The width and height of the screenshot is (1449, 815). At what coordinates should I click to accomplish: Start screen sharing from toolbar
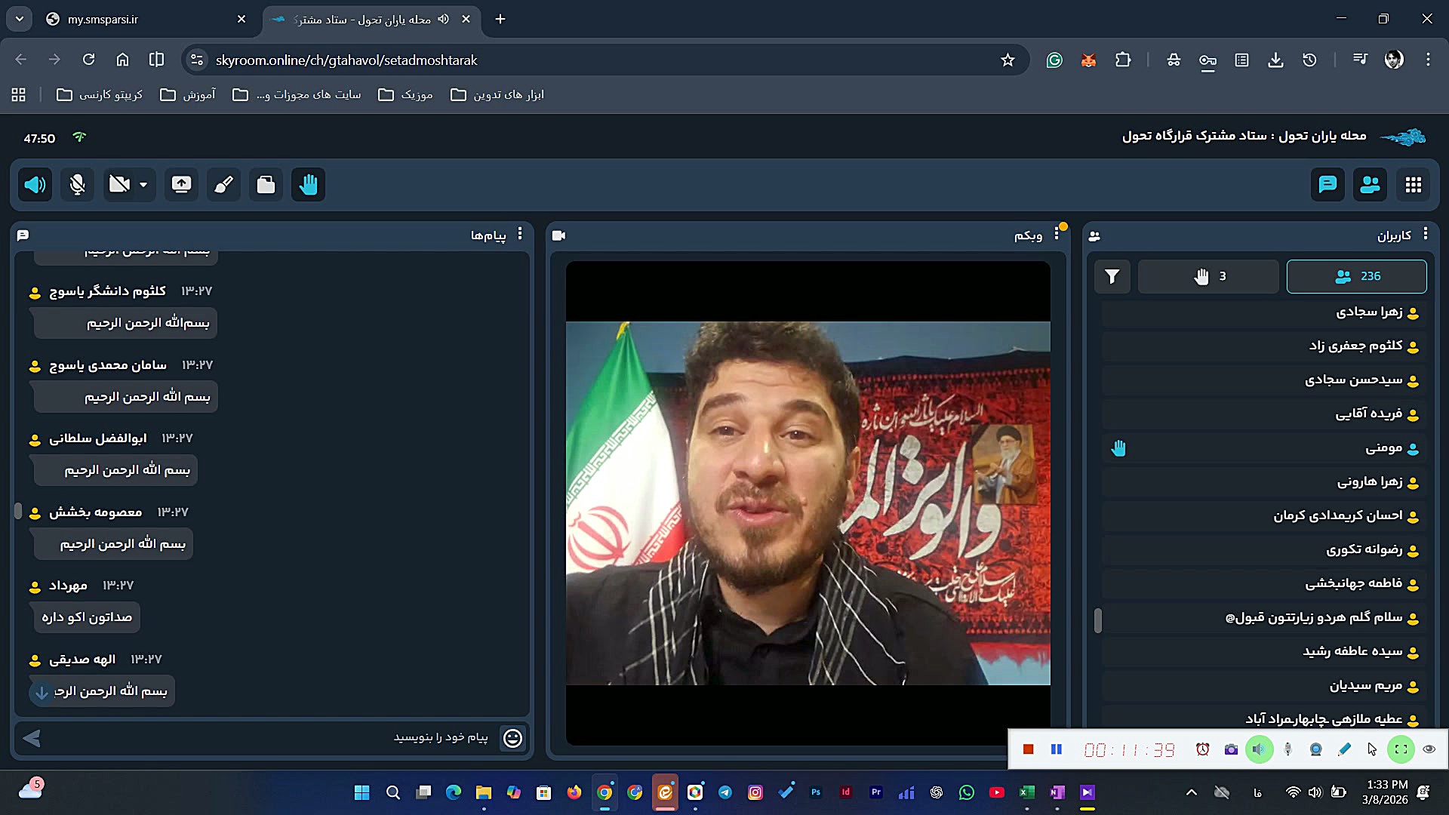(181, 185)
